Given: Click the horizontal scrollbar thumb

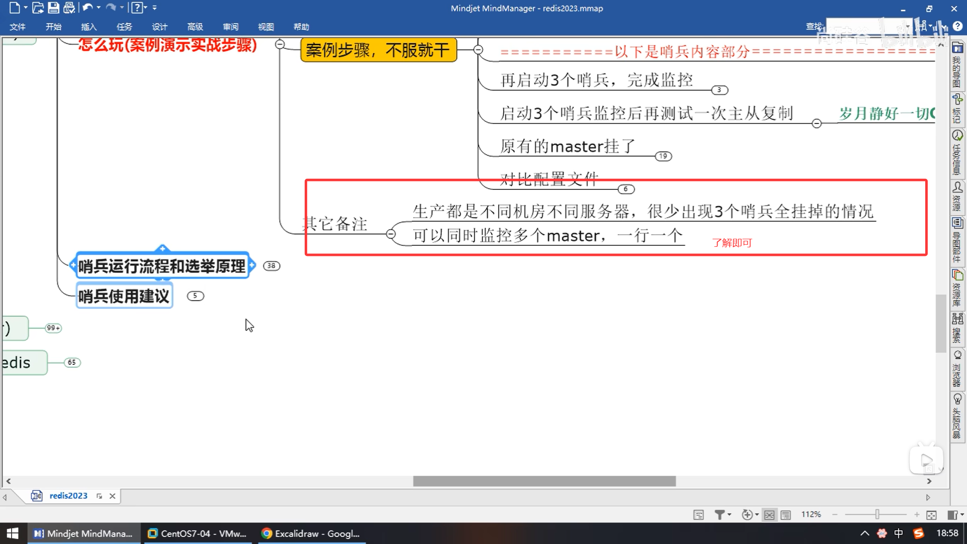Looking at the screenshot, I should click(544, 481).
